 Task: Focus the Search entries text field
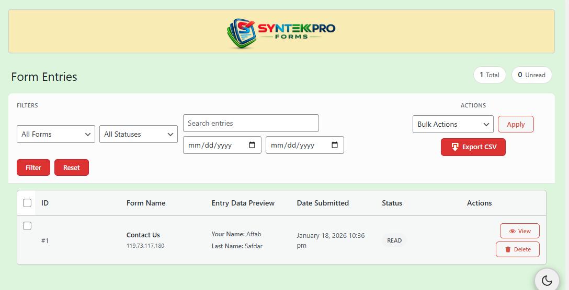click(x=251, y=123)
